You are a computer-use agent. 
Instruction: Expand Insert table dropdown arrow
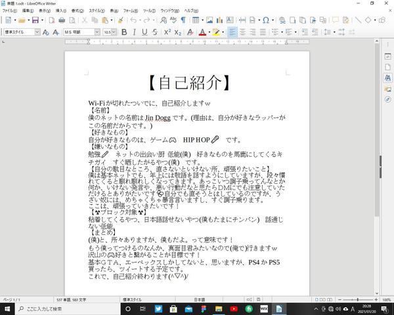coord(202,20)
